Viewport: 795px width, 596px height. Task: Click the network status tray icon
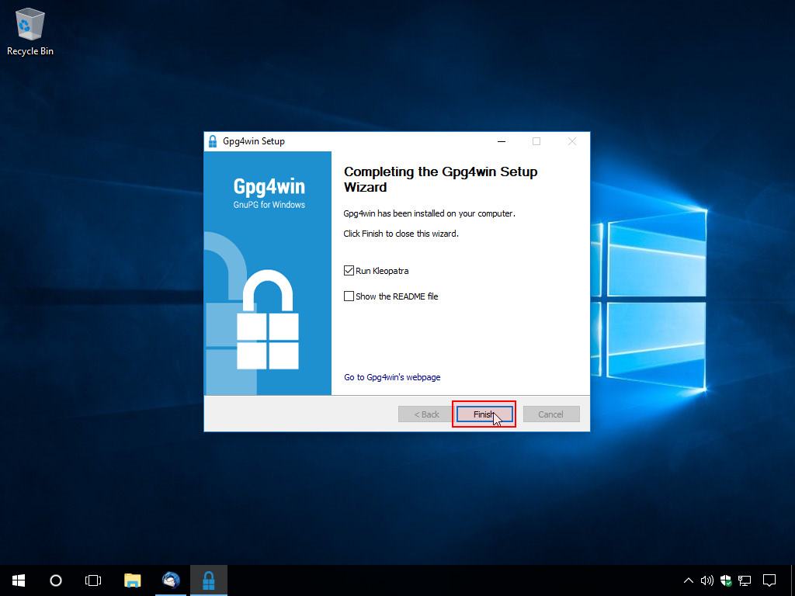(x=745, y=580)
